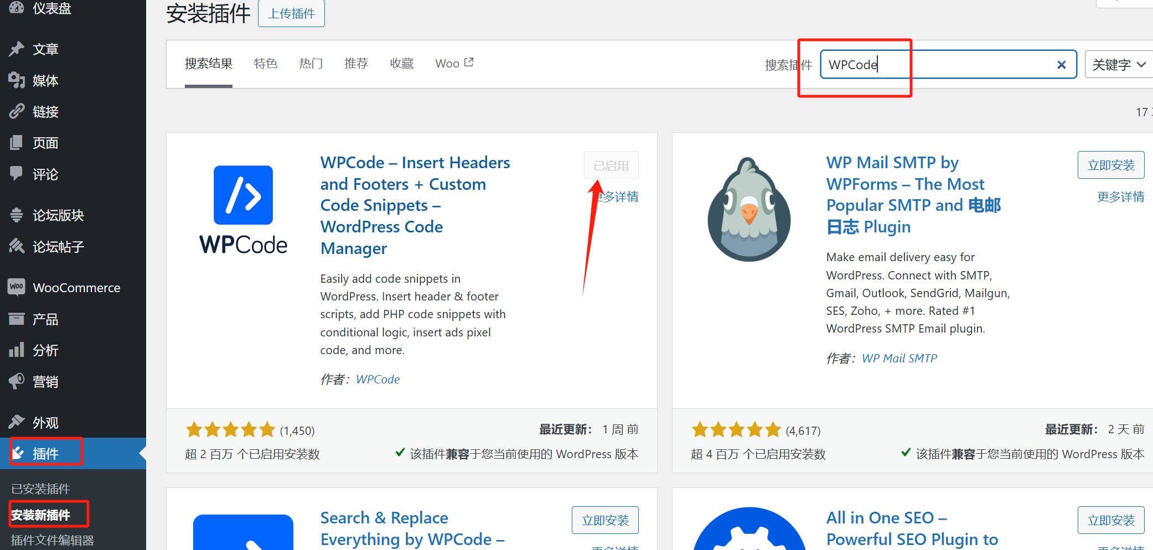1153x550 pixels.
Task: Click the media icon beside 媒体
Action: tap(17, 80)
